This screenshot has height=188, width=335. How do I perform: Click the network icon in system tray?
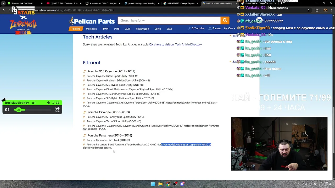tap(311, 184)
